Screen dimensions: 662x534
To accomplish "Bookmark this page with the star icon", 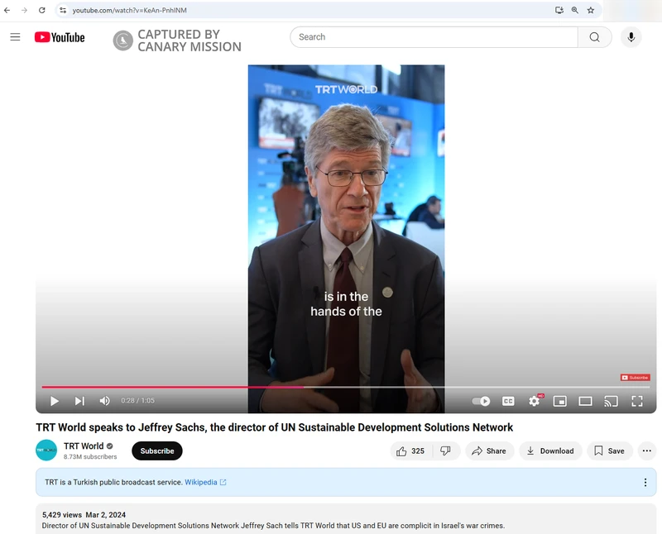I will point(591,10).
